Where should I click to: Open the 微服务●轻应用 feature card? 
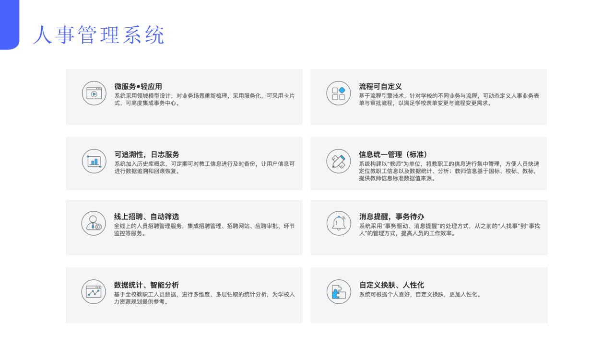(x=184, y=96)
